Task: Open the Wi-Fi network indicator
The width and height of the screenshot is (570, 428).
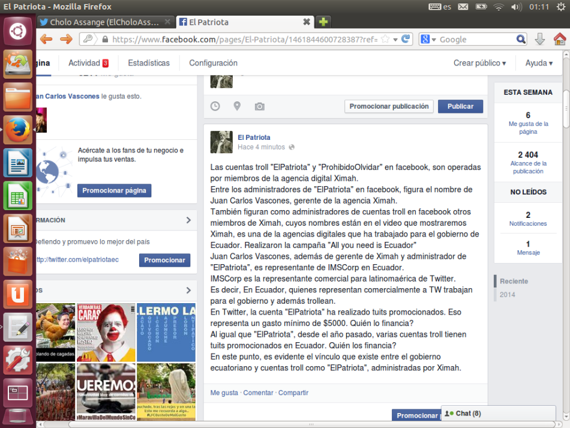Action: (x=499, y=7)
